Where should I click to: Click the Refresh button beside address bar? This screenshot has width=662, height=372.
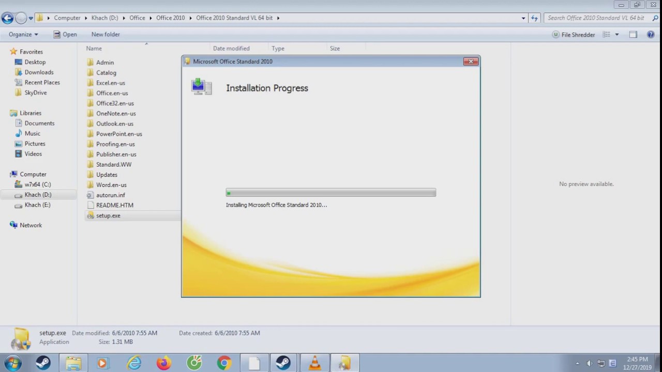pos(534,18)
